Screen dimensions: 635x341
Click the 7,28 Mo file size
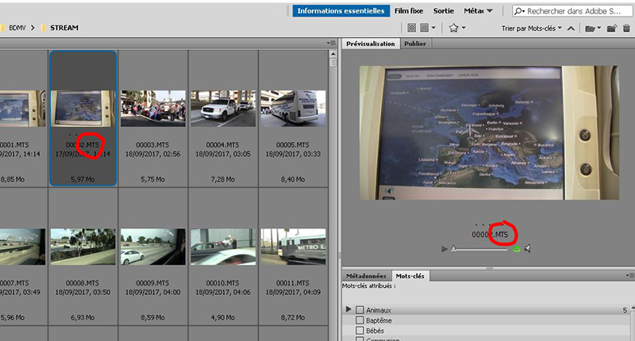click(x=223, y=179)
